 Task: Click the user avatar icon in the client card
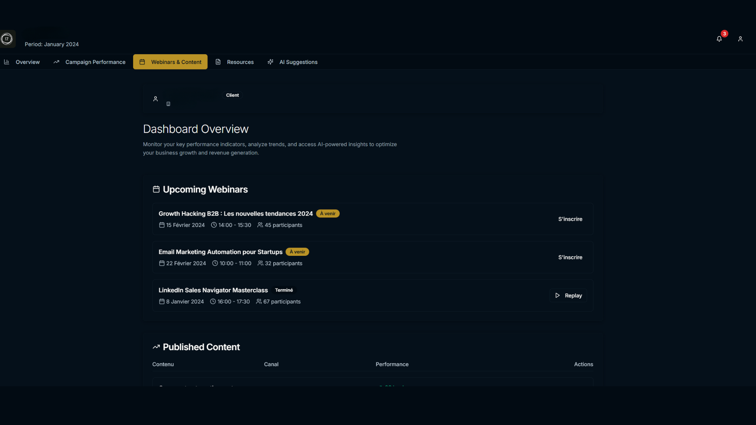tap(156, 99)
